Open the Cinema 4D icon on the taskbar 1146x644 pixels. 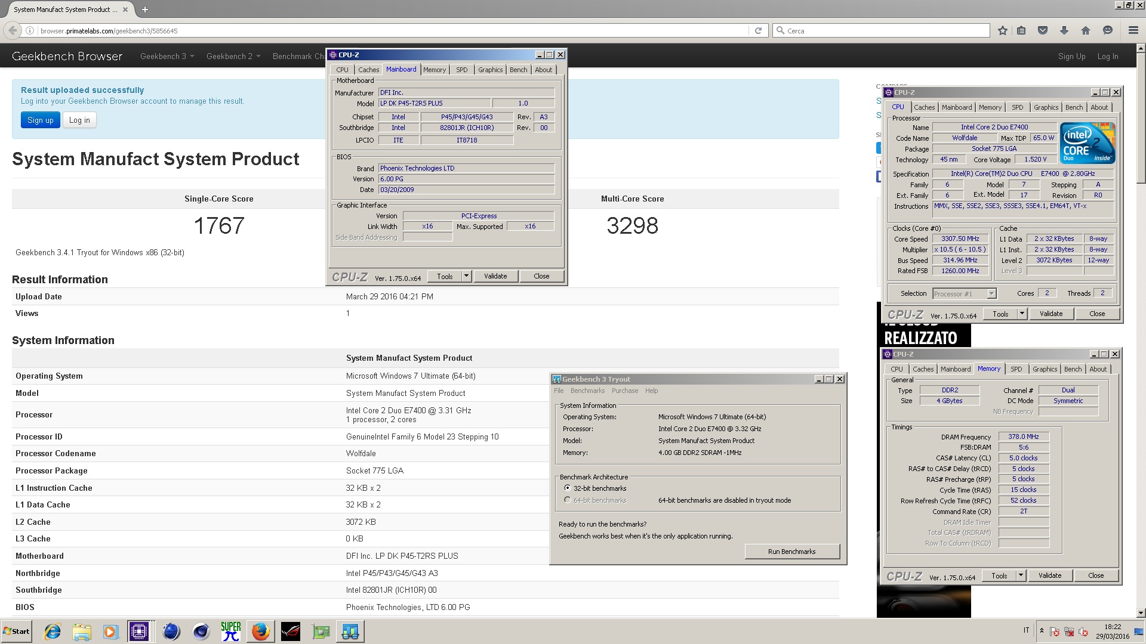201,631
